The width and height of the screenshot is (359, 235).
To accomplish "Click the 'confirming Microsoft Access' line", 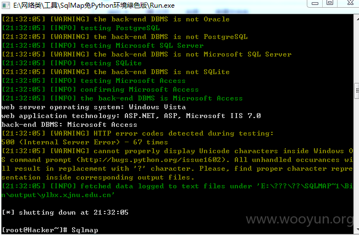I will click(100, 89).
